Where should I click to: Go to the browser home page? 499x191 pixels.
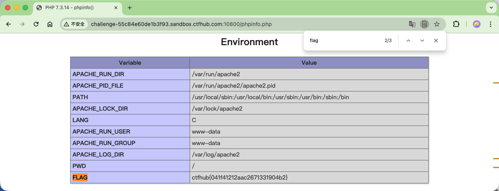(50, 24)
